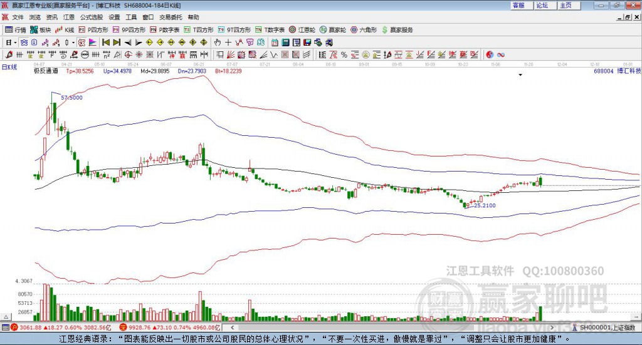Open the P四方形 tool
The width and height of the screenshot is (642, 345).
93,30
